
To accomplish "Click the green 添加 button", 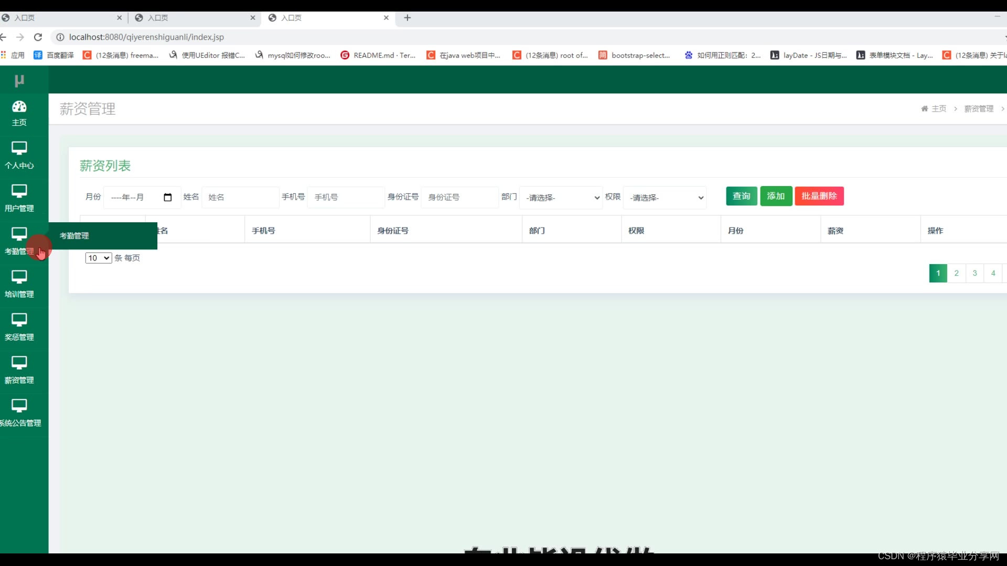I will [776, 196].
